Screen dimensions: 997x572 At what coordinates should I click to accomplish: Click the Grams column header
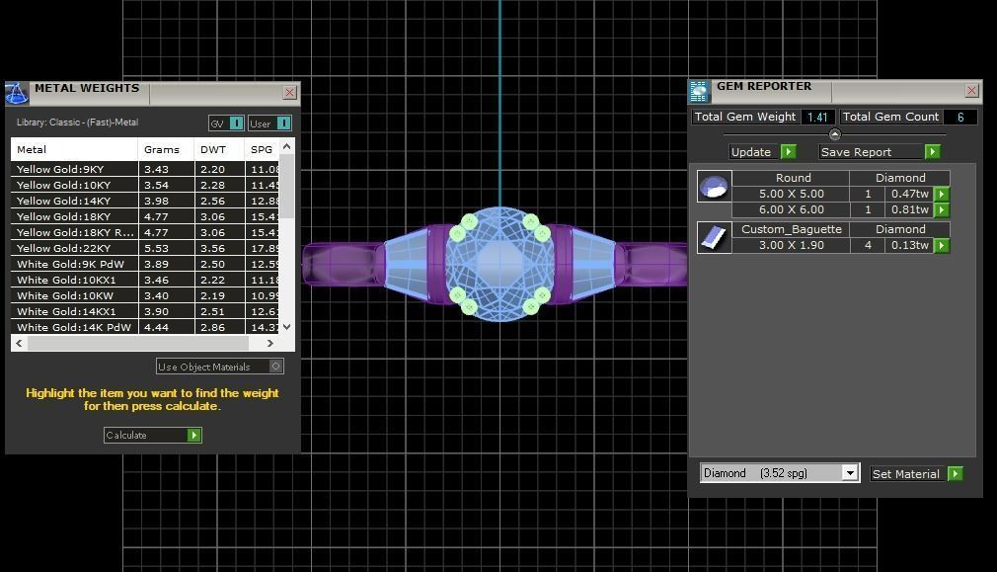click(166, 149)
